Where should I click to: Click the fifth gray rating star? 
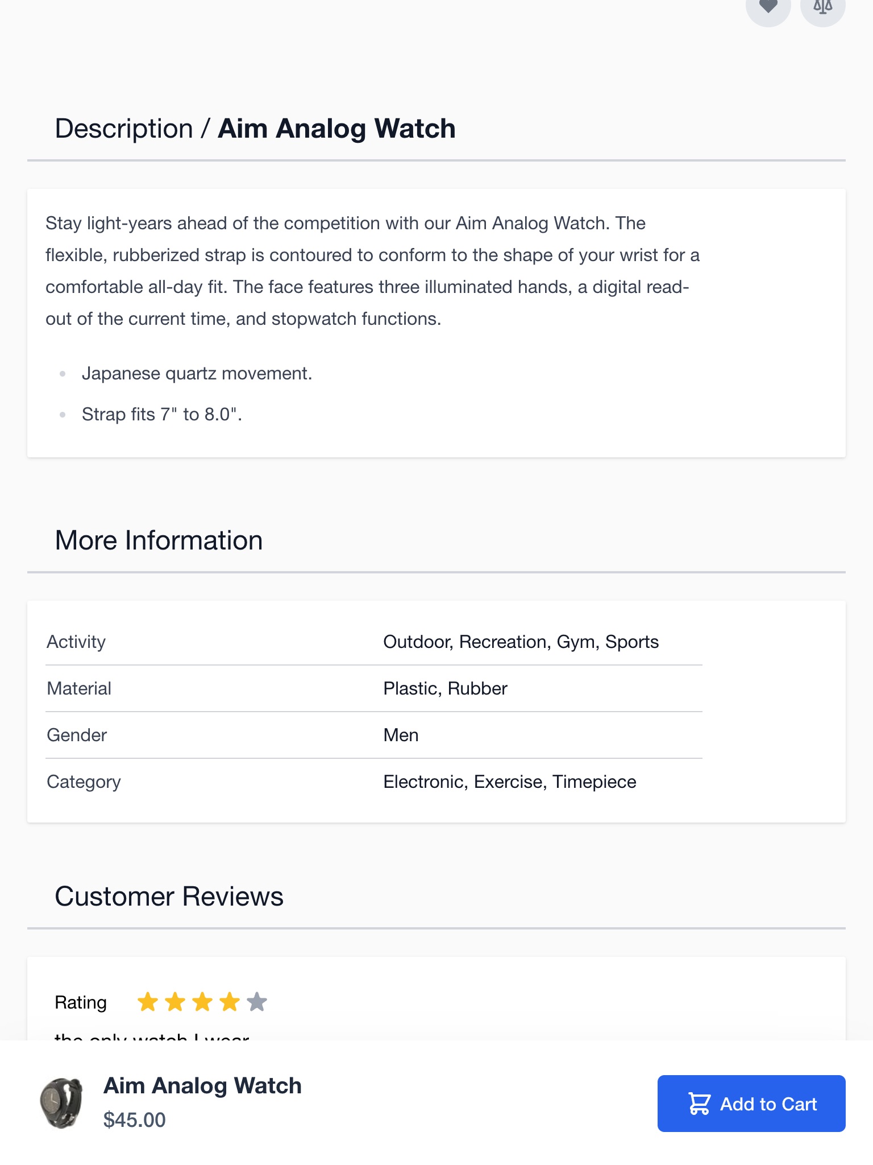pos(257,1002)
